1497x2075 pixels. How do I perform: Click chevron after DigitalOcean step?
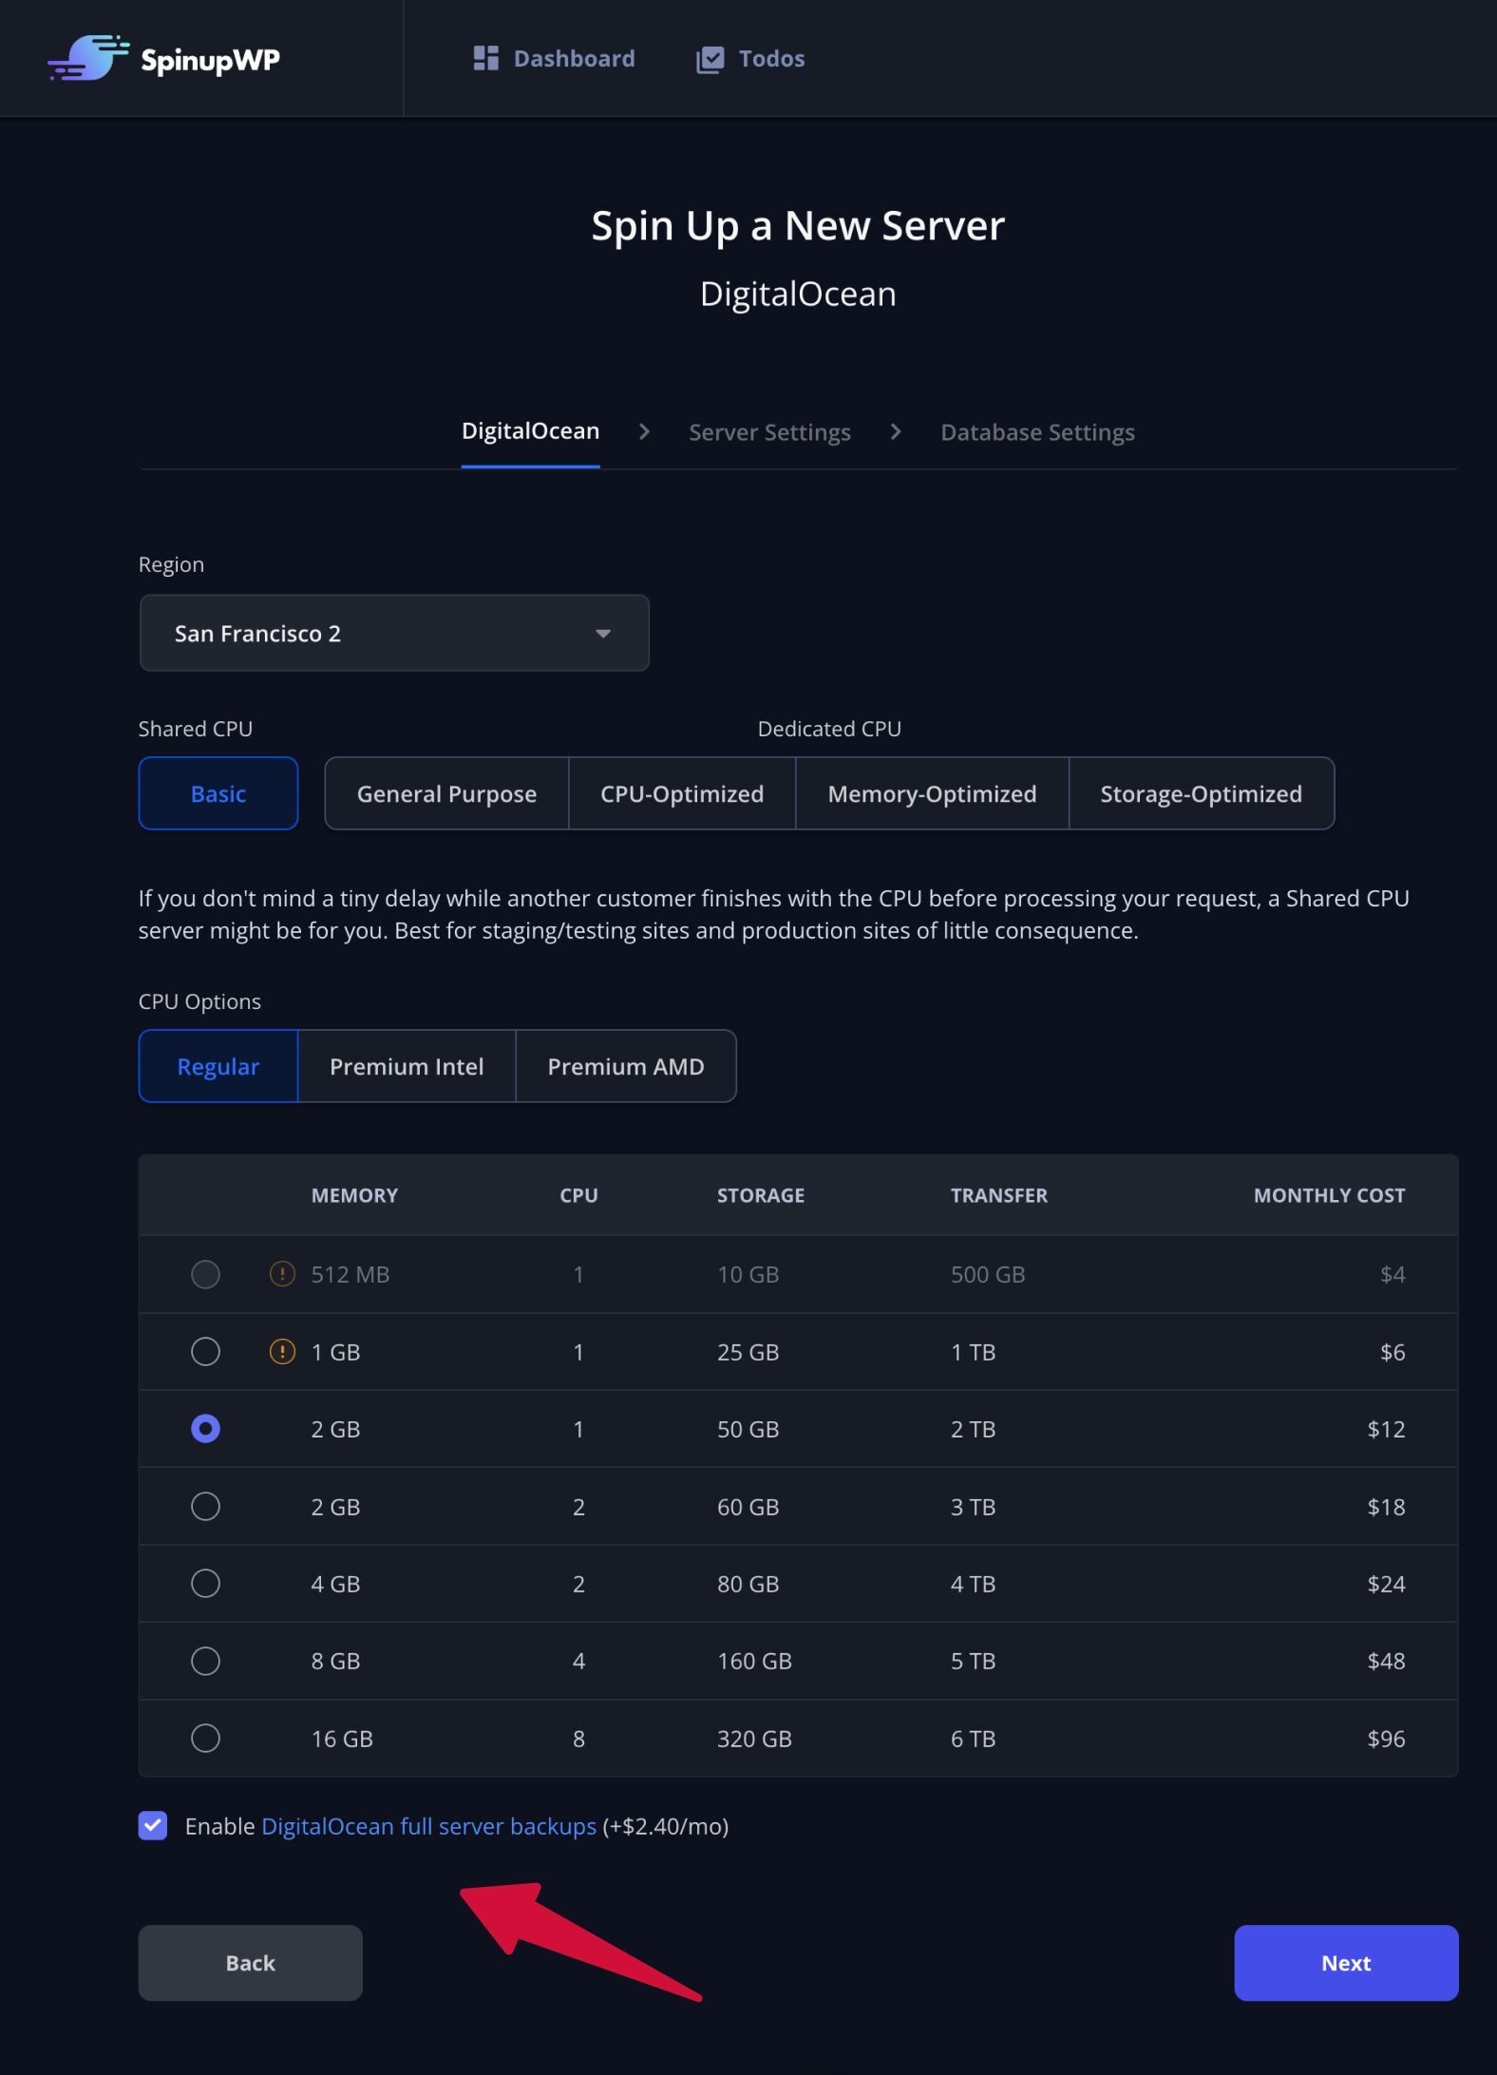(644, 431)
